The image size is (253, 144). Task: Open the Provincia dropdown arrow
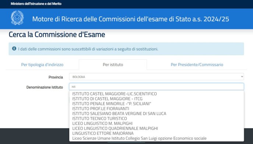coord(242,77)
